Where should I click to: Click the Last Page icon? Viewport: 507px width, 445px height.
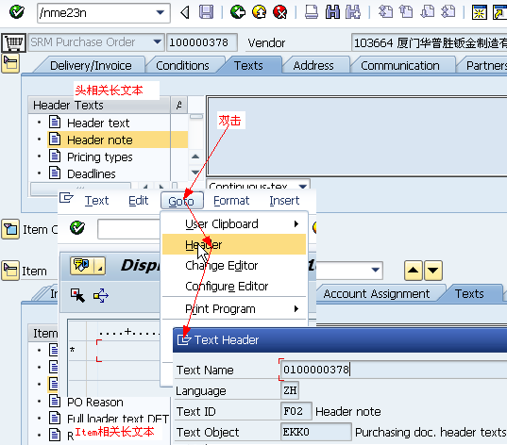(x=448, y=12)
